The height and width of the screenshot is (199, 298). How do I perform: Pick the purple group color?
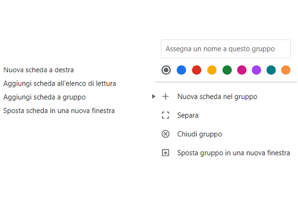click(256, 70)
